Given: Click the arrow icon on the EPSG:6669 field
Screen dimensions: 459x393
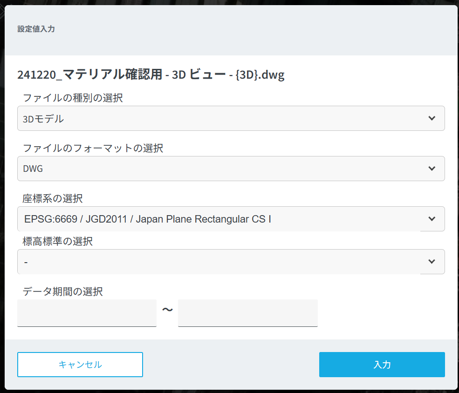Looking at the screenshot, I should (432, 219).
